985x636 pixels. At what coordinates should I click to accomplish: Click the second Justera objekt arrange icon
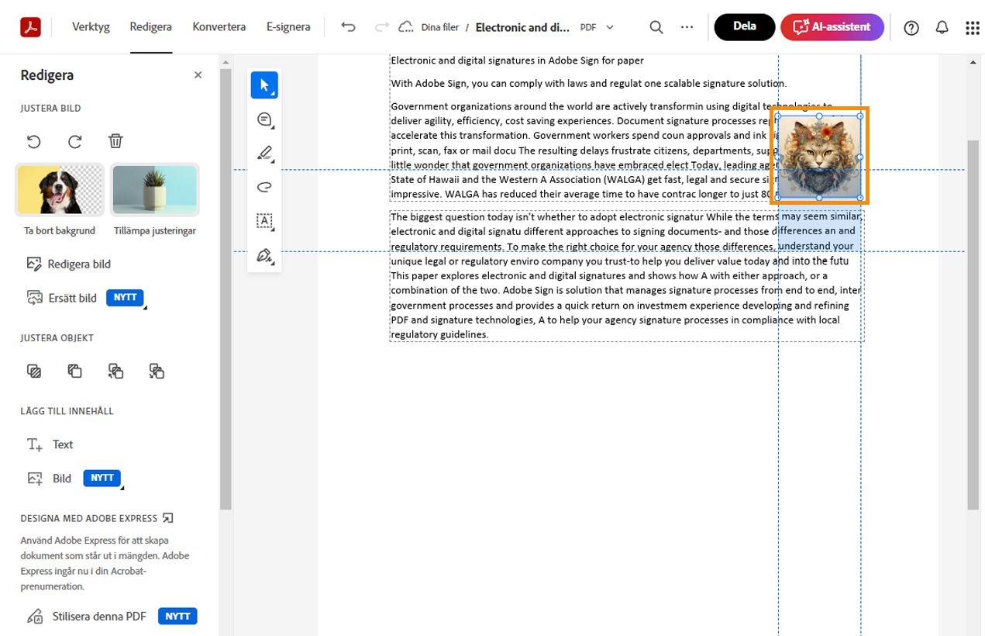pos(75,372)
